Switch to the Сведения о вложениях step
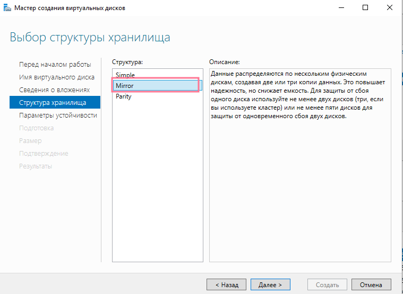This screenshot has height=294, width=403. pos(54,90)
